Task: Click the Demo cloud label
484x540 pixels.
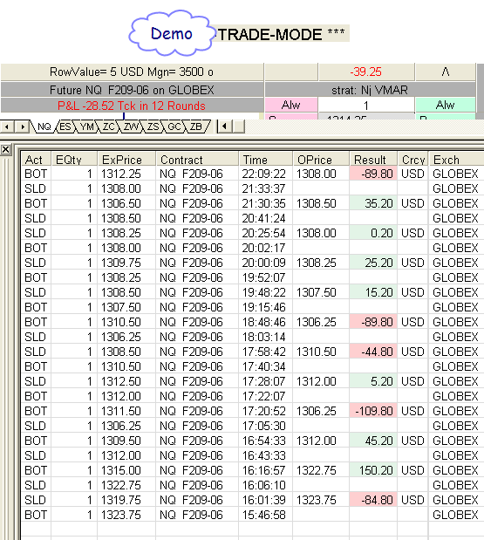Action: pyautogui.click(x=171, y=33)
